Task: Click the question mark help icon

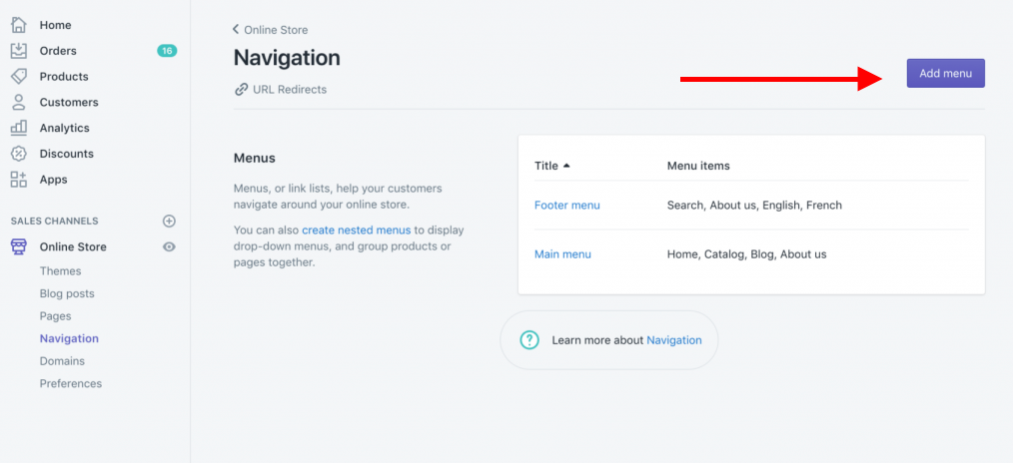Action: pos(529,340)
